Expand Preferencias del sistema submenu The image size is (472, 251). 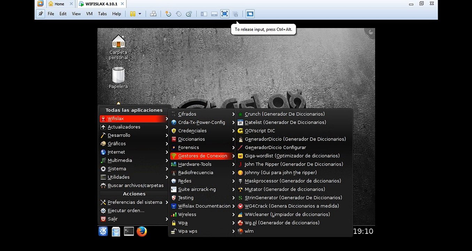pos(134,202)
